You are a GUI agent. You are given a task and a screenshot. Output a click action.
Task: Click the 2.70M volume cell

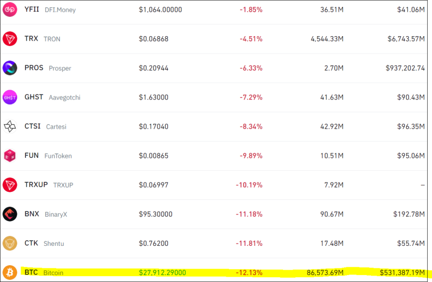[x=334, y=68]
